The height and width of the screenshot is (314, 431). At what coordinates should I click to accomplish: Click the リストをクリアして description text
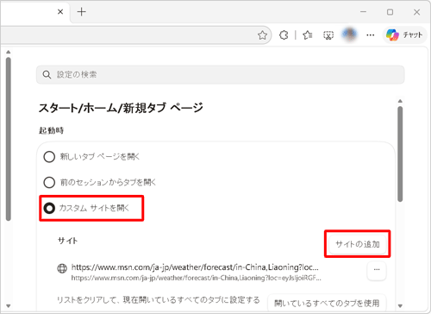point(159,300)
